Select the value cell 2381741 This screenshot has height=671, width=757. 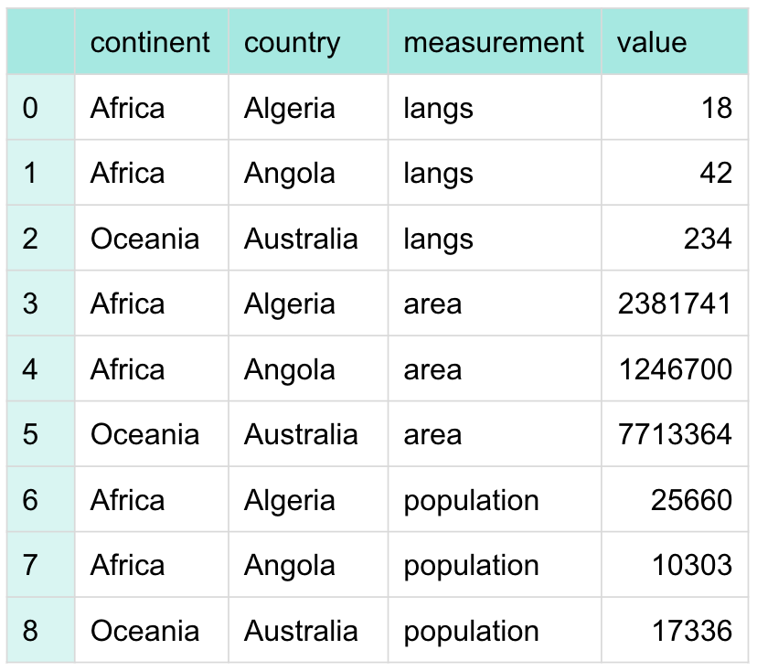[x=675, y=304]
